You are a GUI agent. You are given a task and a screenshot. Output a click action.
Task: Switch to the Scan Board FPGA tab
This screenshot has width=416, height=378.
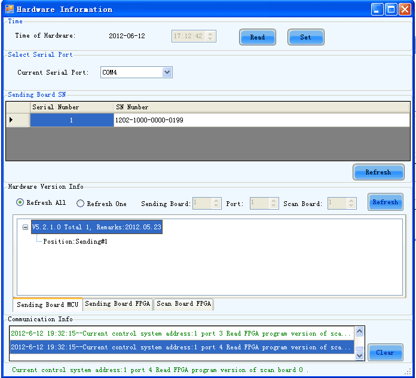(183, 304)
